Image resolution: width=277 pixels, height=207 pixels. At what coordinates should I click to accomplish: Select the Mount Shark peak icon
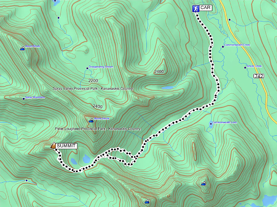23,48
